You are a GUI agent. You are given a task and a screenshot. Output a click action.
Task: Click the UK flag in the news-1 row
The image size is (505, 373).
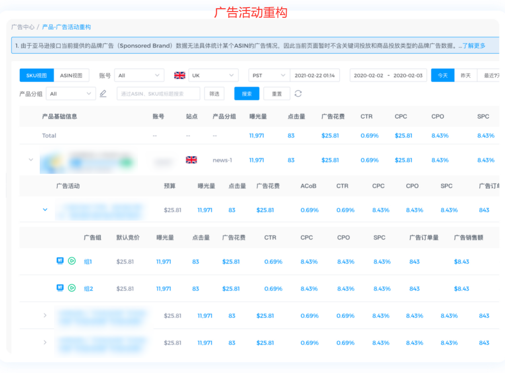point(191,160)
